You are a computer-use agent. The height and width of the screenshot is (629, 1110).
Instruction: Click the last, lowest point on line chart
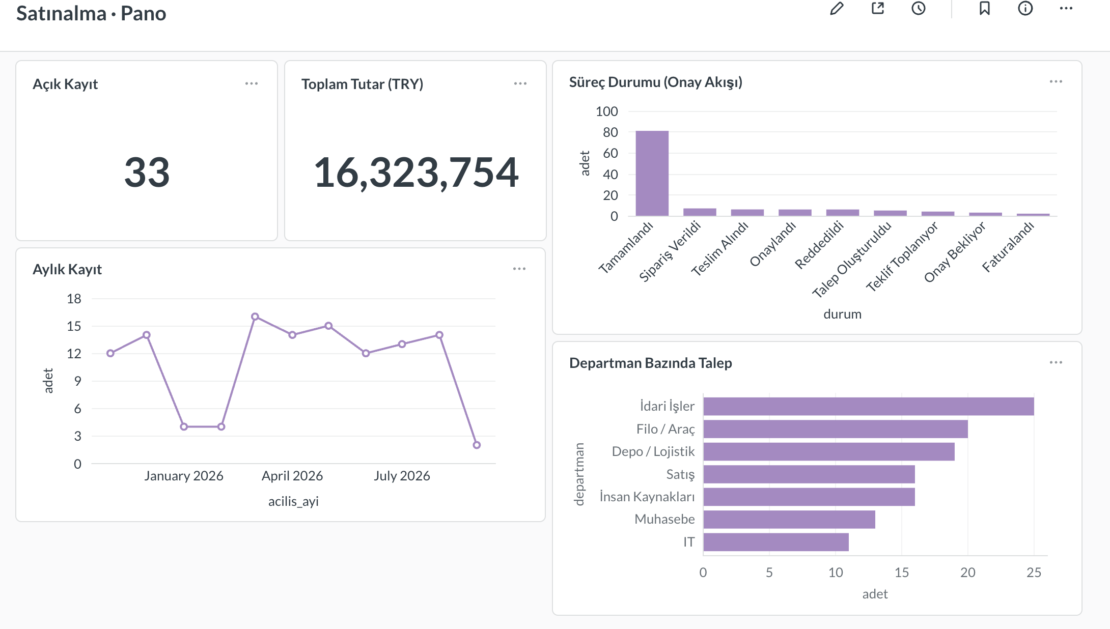click(477, 445)
